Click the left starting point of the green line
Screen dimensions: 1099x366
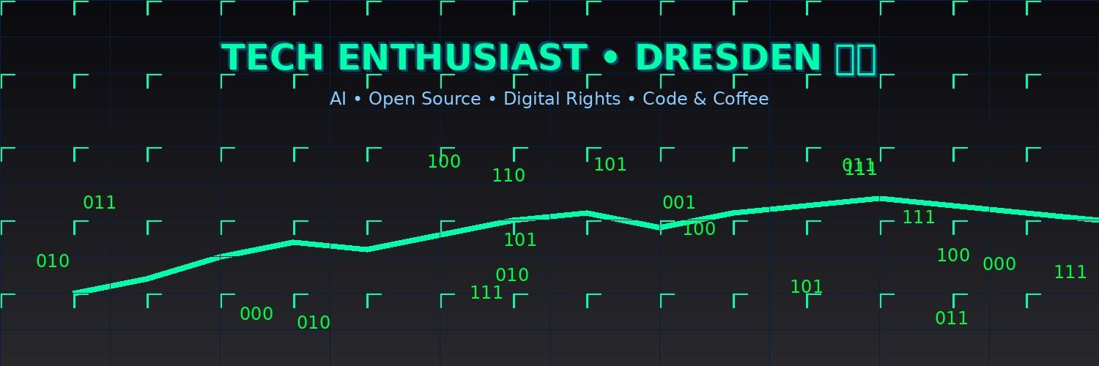coord(75,292)
